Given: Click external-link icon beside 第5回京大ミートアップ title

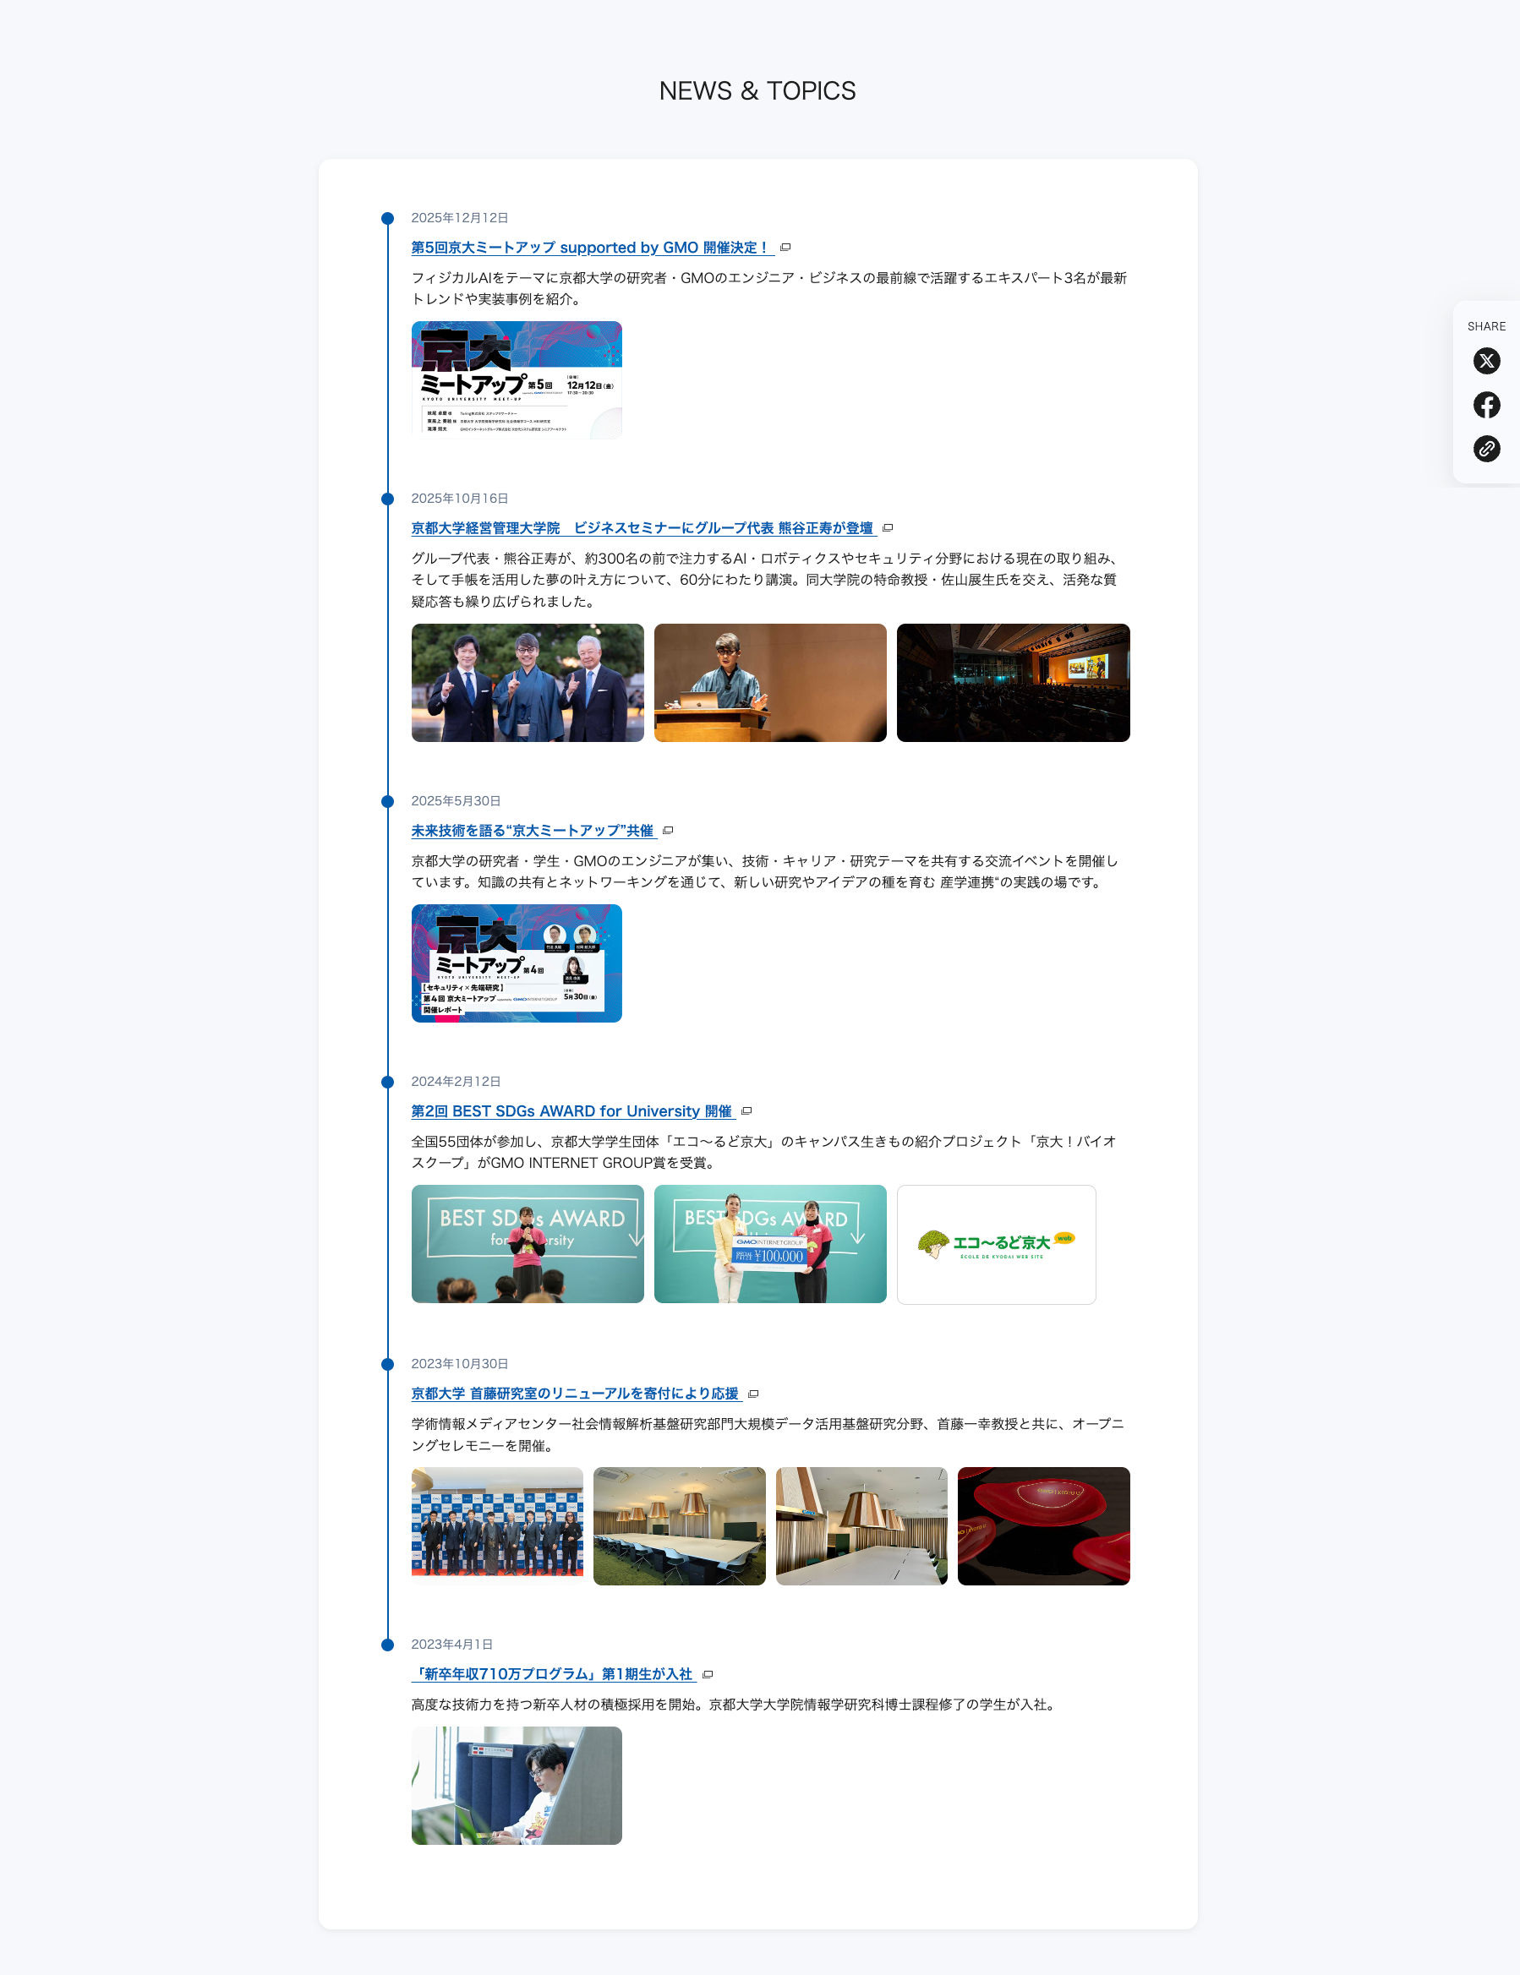Looking at the screenshot, I should point(785,248).
